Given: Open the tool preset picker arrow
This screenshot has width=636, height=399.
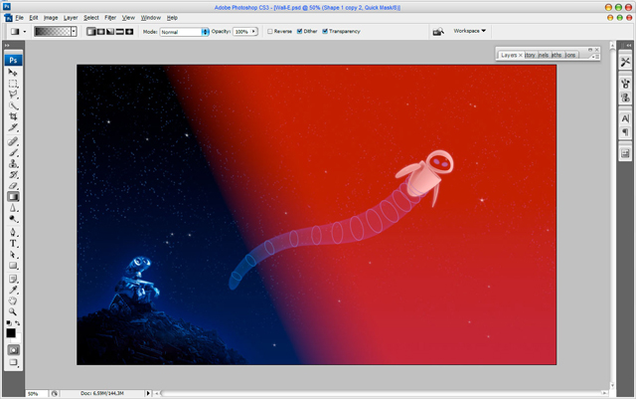Looking at the screenshot, I should tap(25, 31).
